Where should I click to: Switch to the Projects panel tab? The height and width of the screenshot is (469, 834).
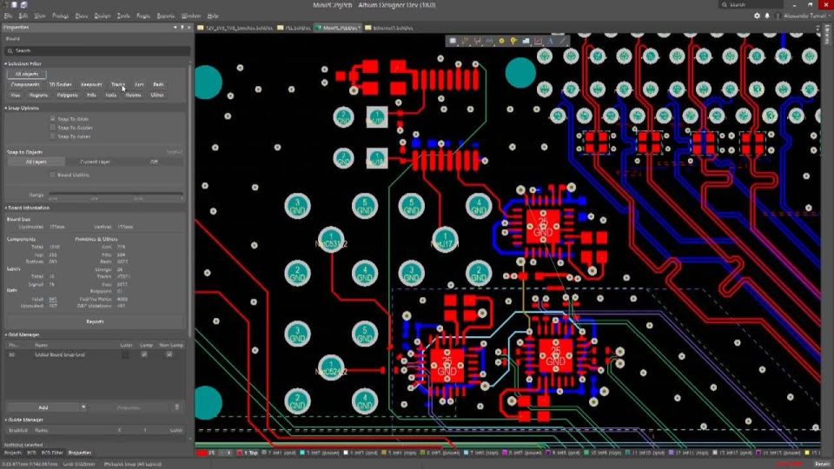[13, 453]
